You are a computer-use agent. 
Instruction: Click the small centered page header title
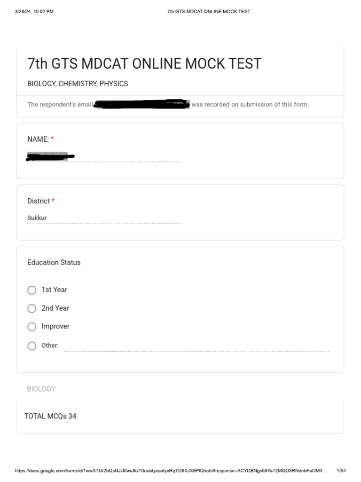coord(209,11)
